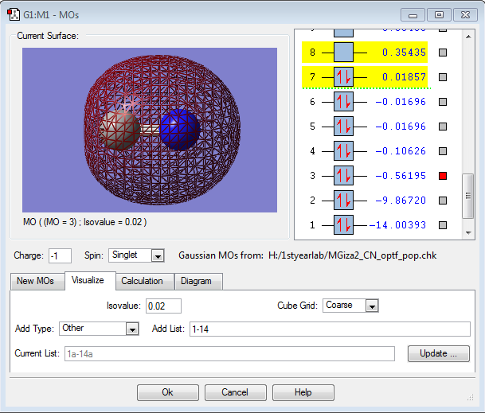
Task: Toggle surface checkbox for MO 8
Action: (443, 53)
